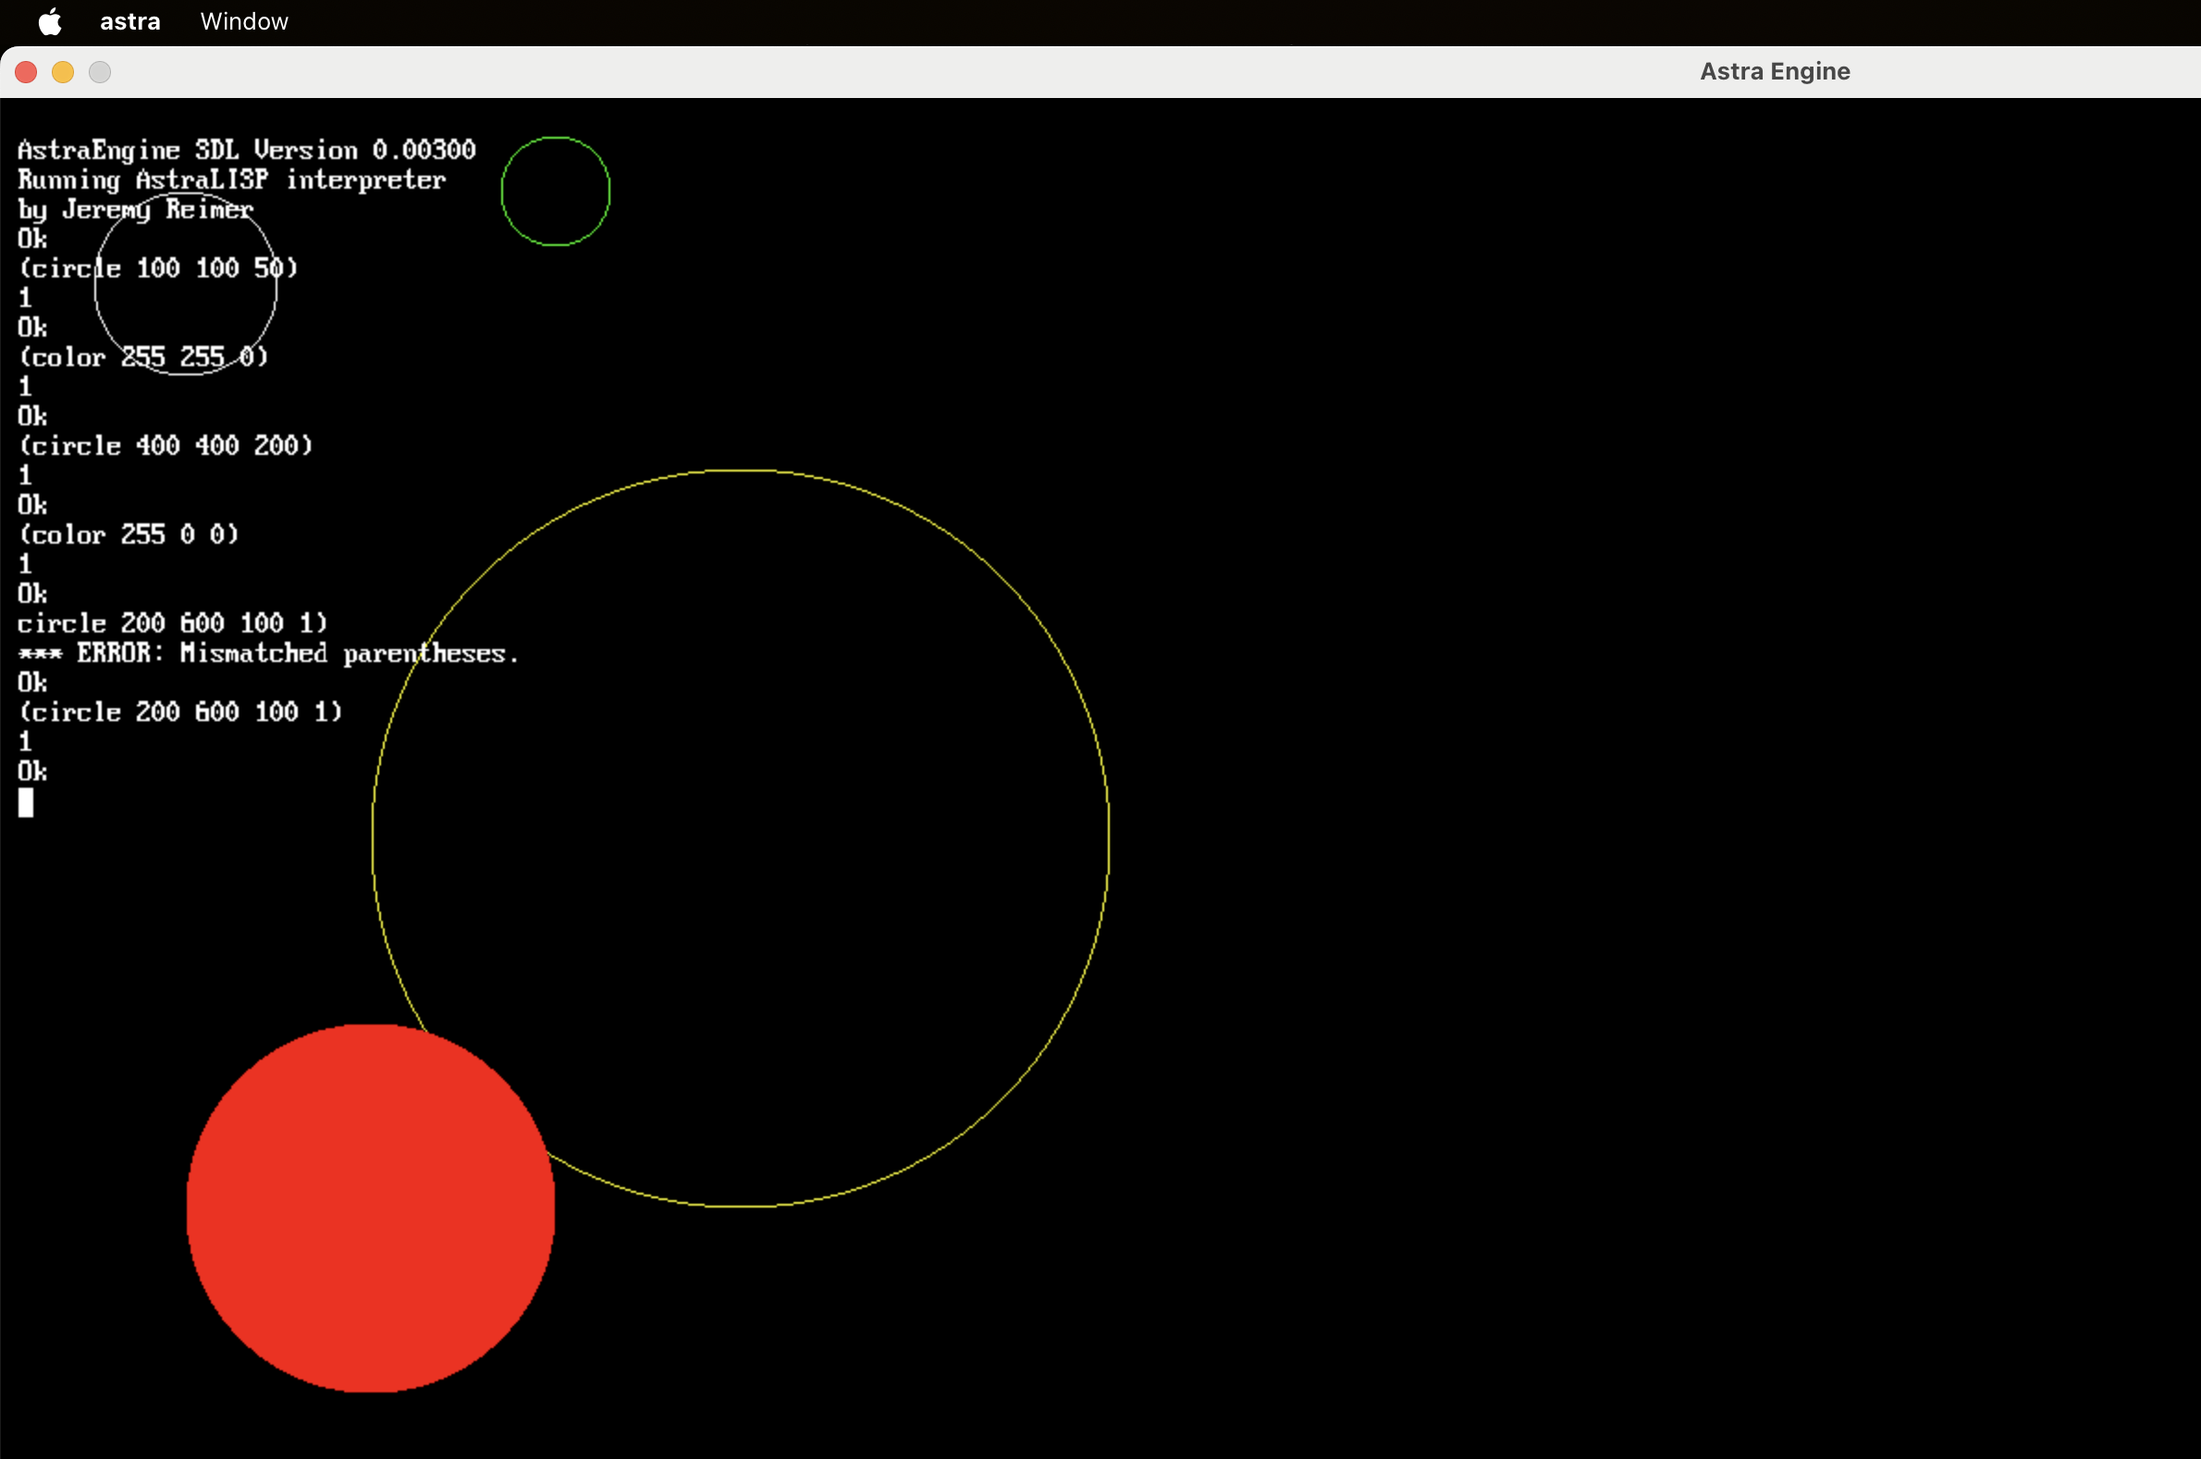Click the (color 255 0 0) command
The height and width of the screenshot is (1459, 2201).
[x=129, y=534]
